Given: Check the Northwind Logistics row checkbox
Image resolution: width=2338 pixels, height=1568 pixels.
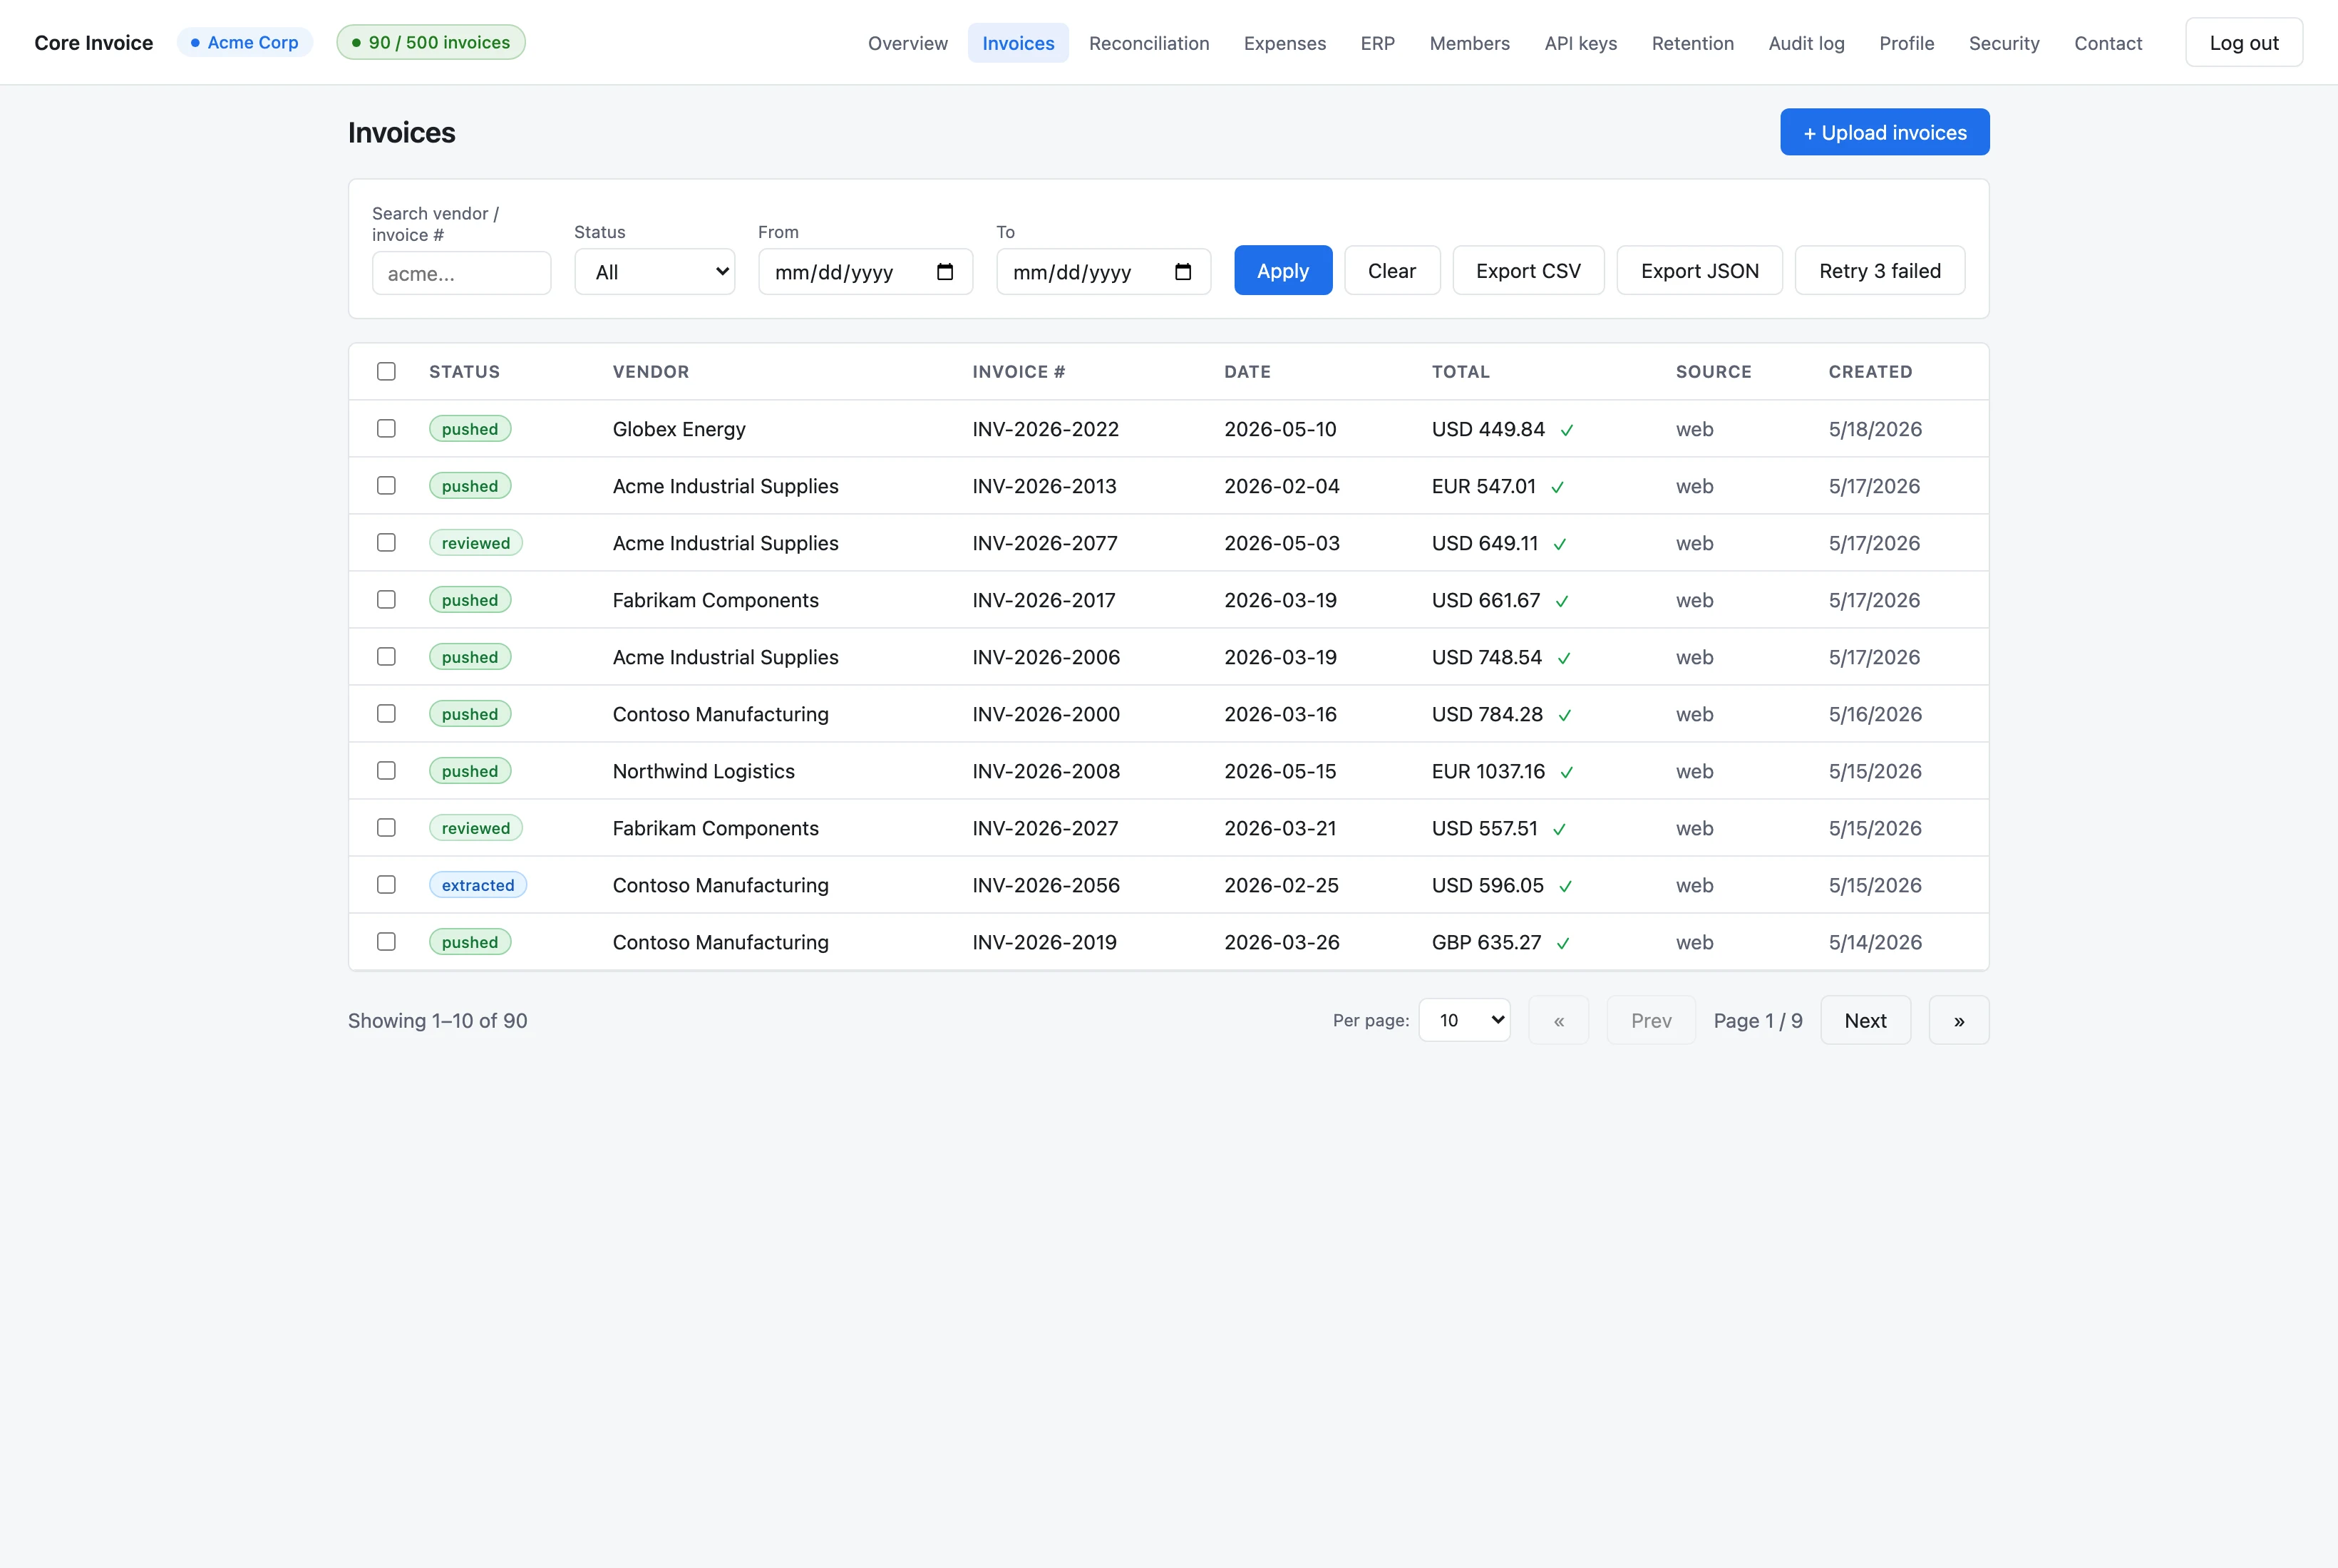Looking at the screenshot, I should click(386, 770).
